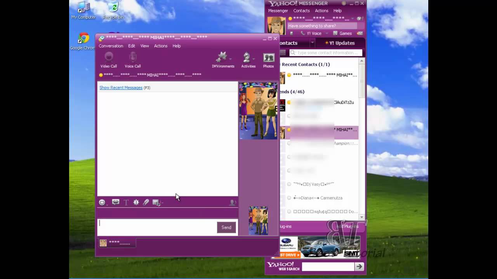Open My Computer desktop icon
This screenshot has height=279, width=497.
(83, 10)
